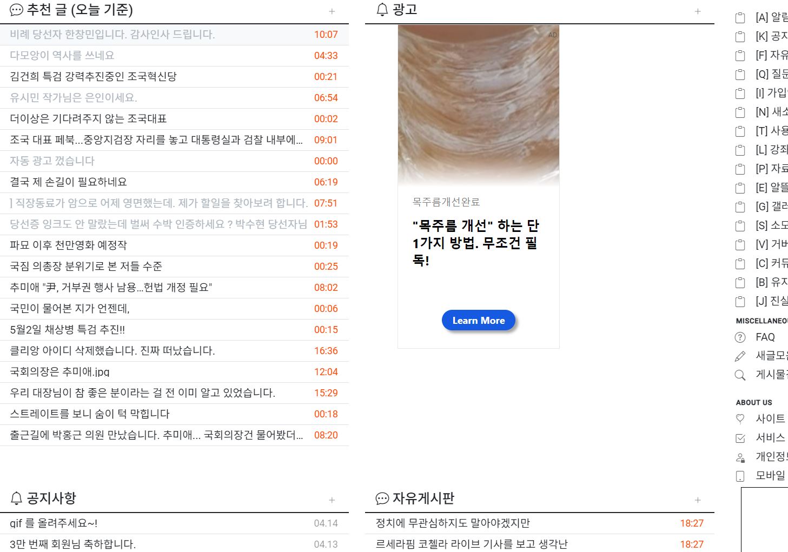
Task: Open notice gif 를 올려주세요~!
Action: click(x=54, y=523)
